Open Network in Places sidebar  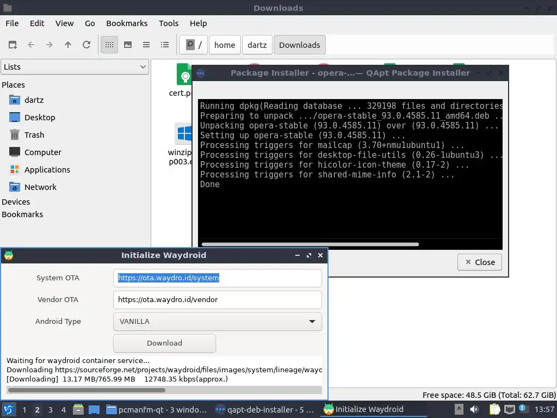point(40,187)
